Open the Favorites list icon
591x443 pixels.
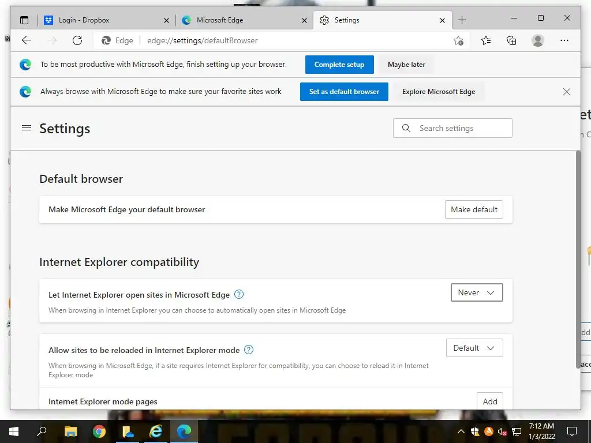(x=486, y=40)
